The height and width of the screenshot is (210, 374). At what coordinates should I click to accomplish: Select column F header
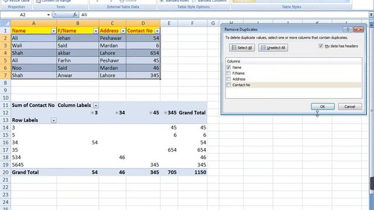192,23
